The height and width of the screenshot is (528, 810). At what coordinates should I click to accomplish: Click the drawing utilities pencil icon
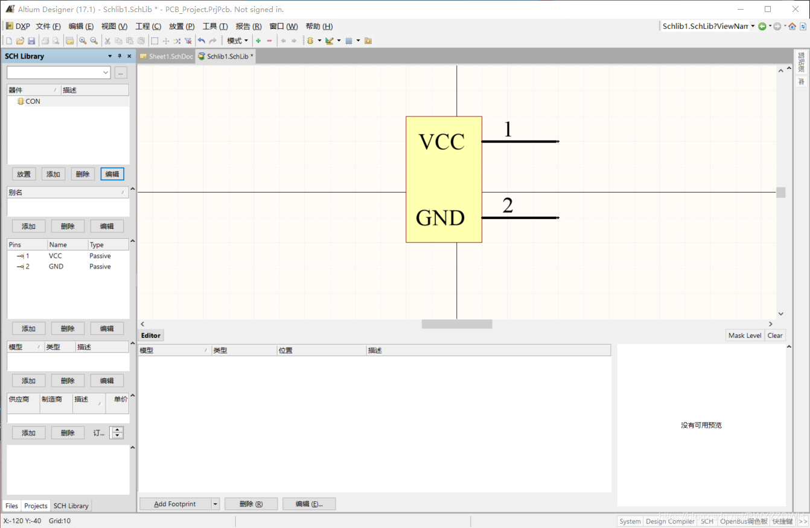tap(329, 41)
